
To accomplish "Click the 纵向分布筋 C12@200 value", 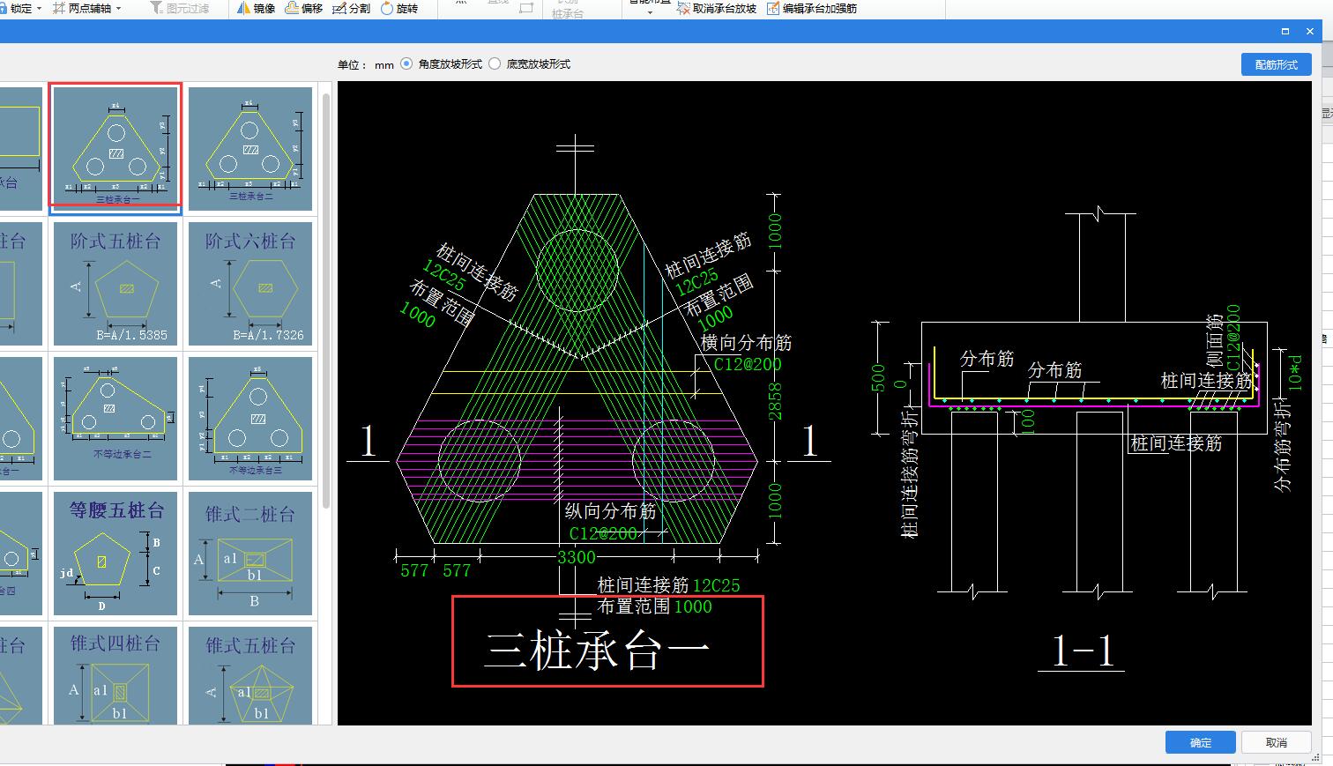I will point(603,533).
